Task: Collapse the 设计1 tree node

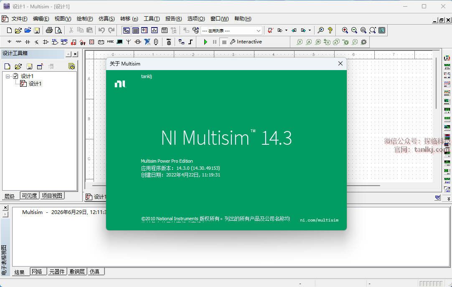Action: coord(8,76)
